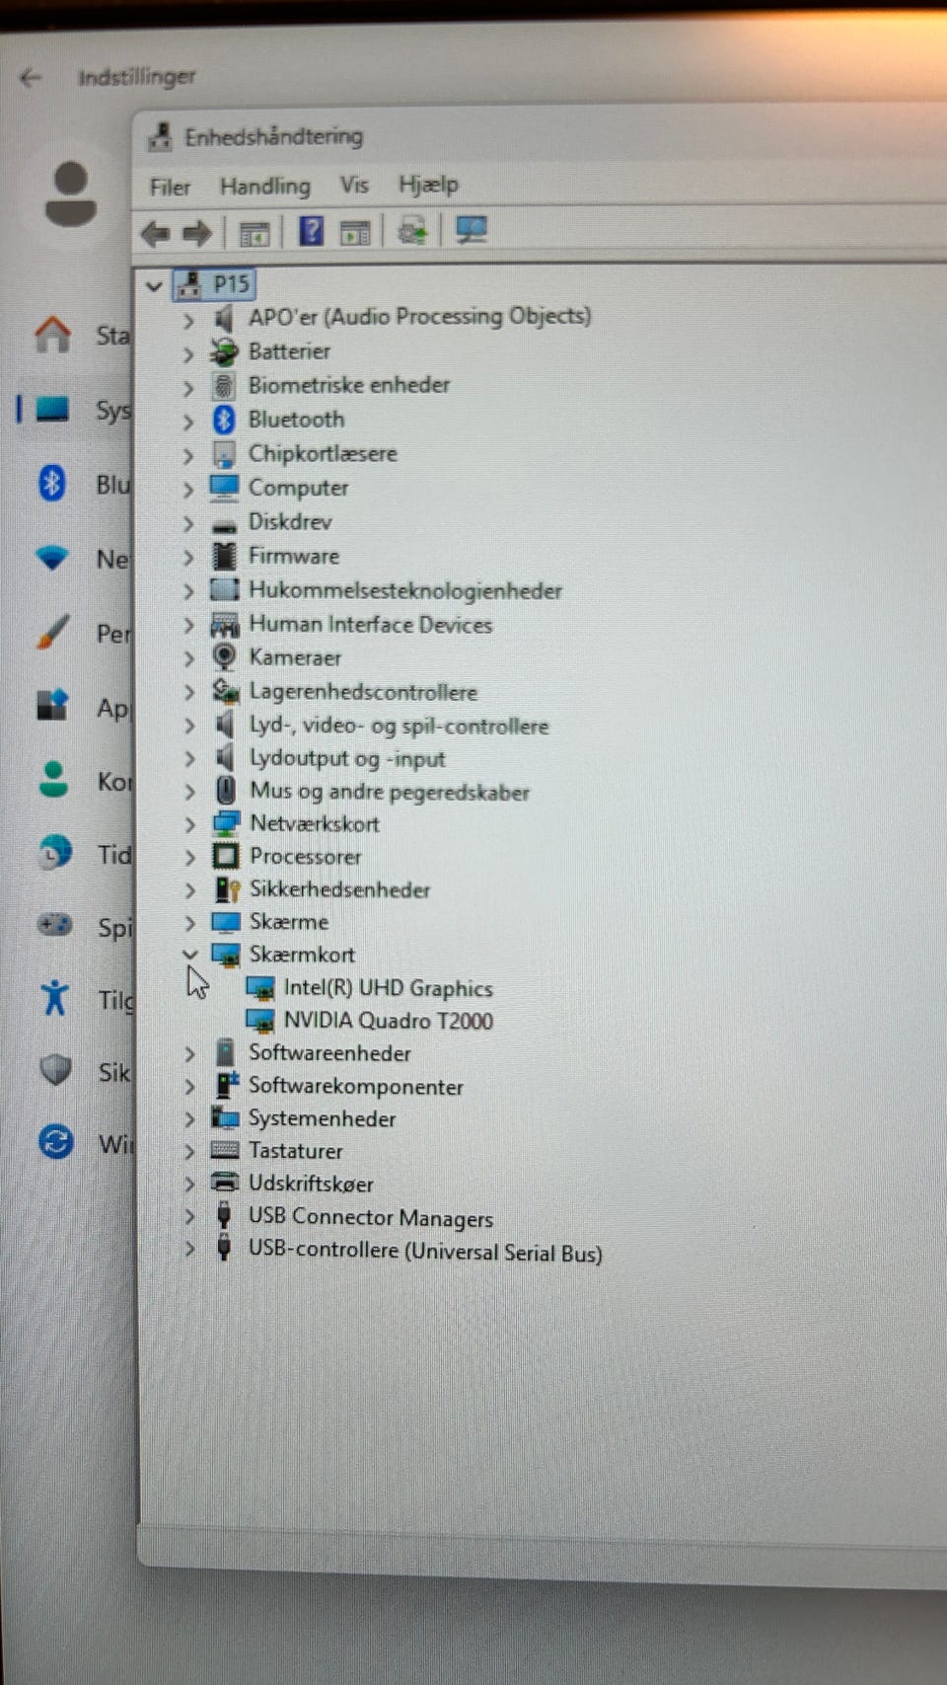This screenshot has width=947, height=1685.
Task: Expand the Biometriske enheder node
Action: [188, 388]
